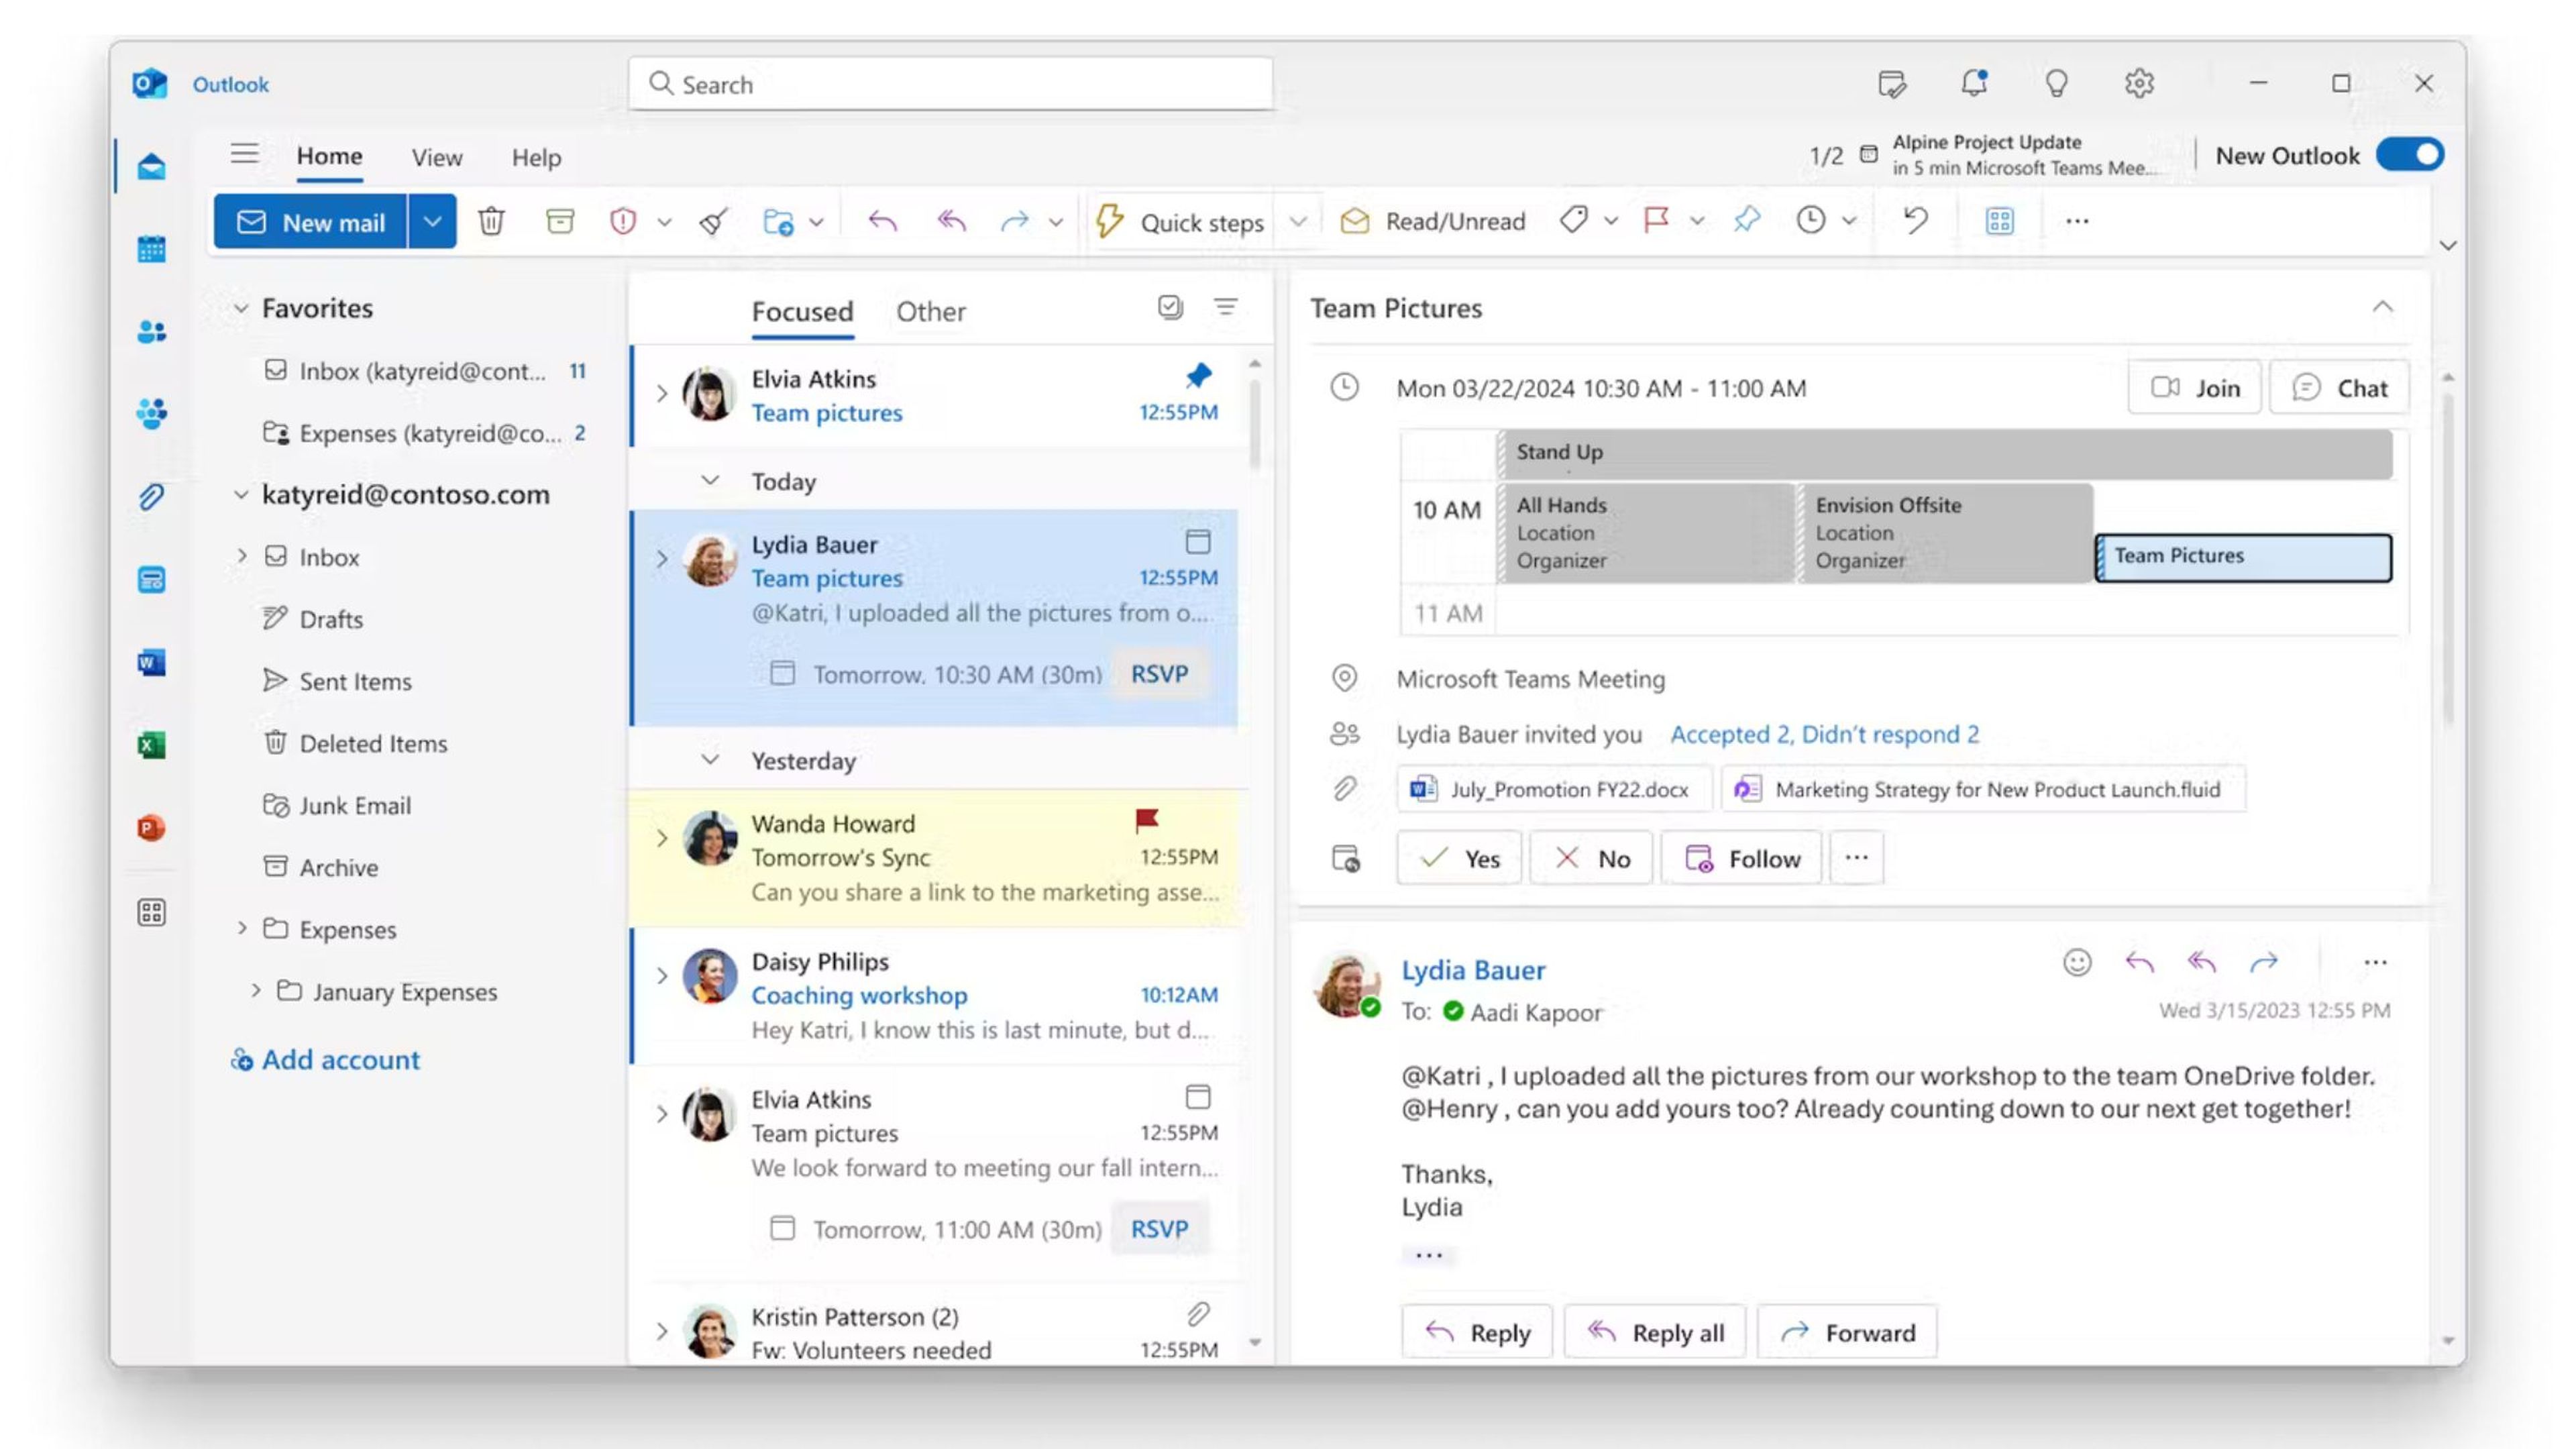Switch to the Other tab
Viewport: 2576px width, 1449px height.
coord(930,311)
